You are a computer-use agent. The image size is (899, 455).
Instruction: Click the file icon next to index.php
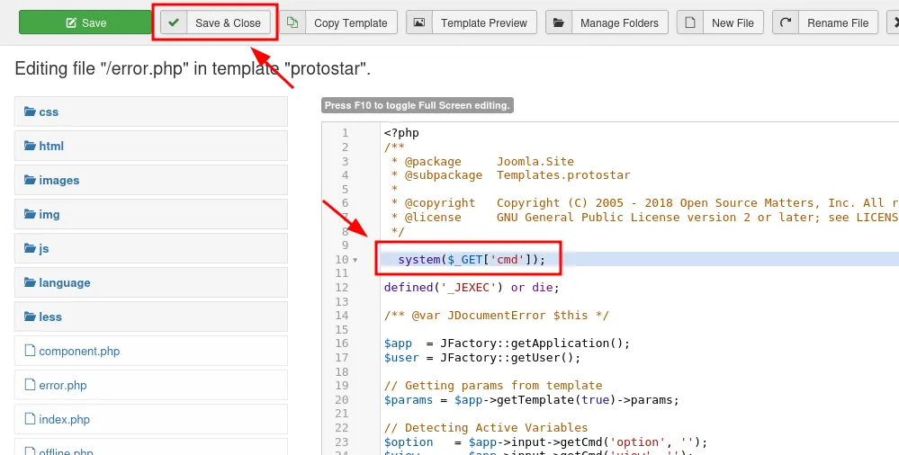(x=30, y=418)
